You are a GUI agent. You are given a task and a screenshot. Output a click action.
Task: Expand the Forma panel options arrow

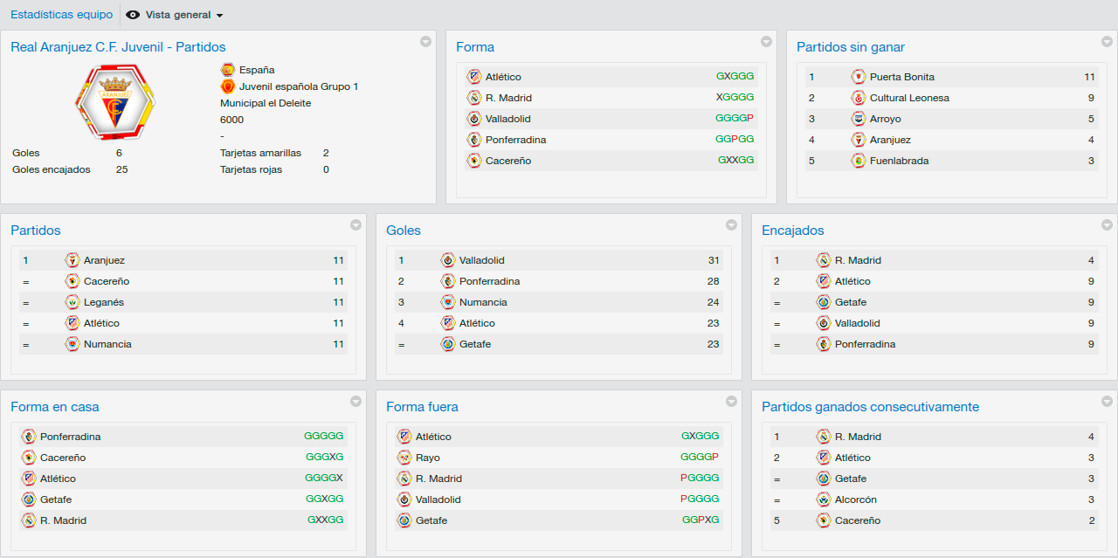tap(766, 41)
